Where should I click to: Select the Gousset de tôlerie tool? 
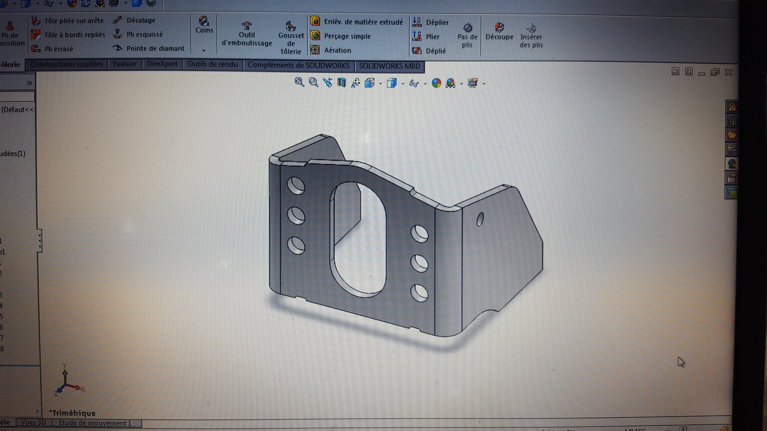[x=291, y=38]
